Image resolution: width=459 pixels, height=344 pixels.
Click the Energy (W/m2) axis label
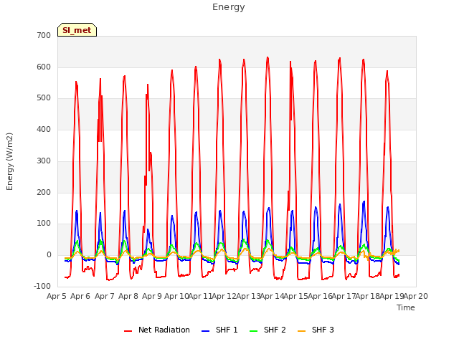(x=9, y=161)
